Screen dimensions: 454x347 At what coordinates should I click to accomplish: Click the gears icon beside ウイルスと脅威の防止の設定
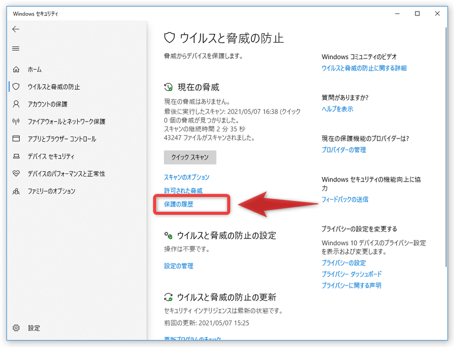pyautogui.click(x=168, y=235)
